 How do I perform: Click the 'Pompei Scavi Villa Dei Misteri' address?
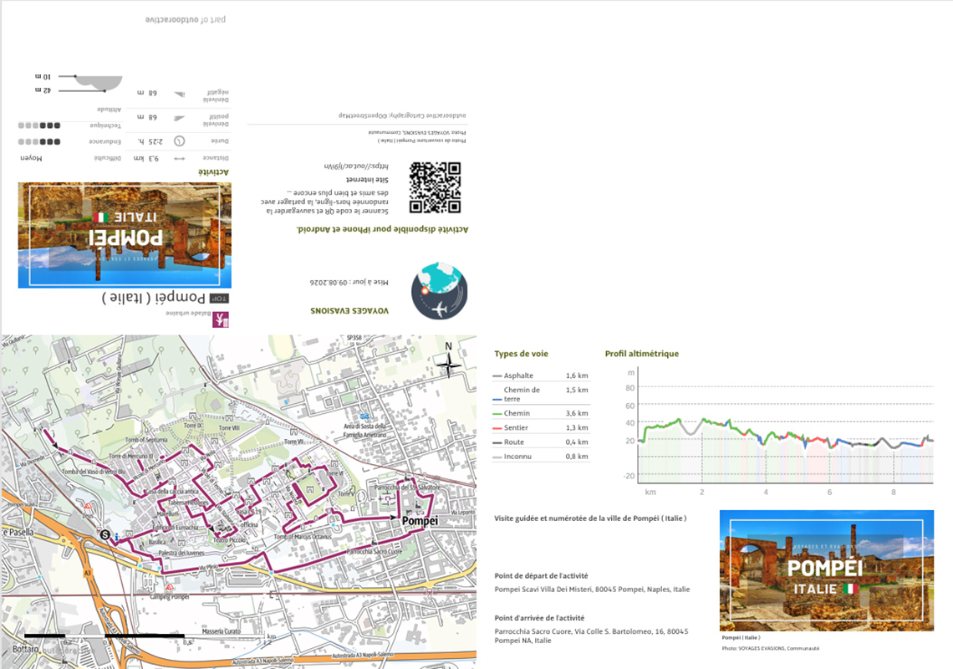tap(592, 589)
